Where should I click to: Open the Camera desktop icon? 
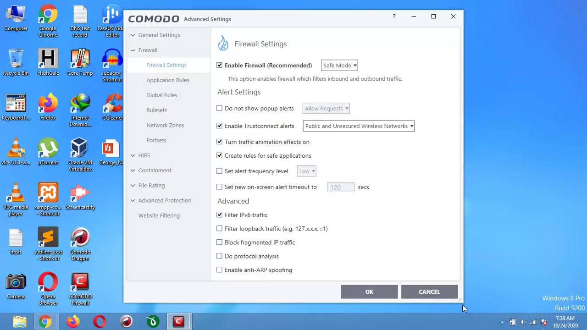(x=16, y=286)
